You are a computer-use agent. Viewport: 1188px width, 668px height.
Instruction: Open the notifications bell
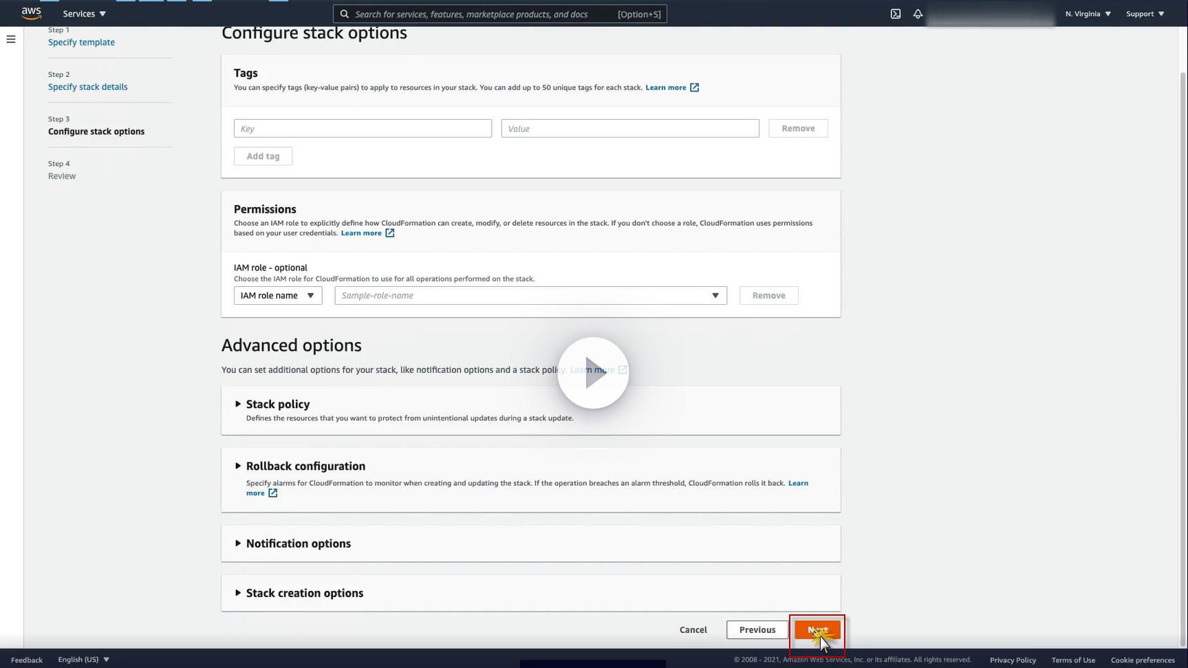[x=918, y=14]
